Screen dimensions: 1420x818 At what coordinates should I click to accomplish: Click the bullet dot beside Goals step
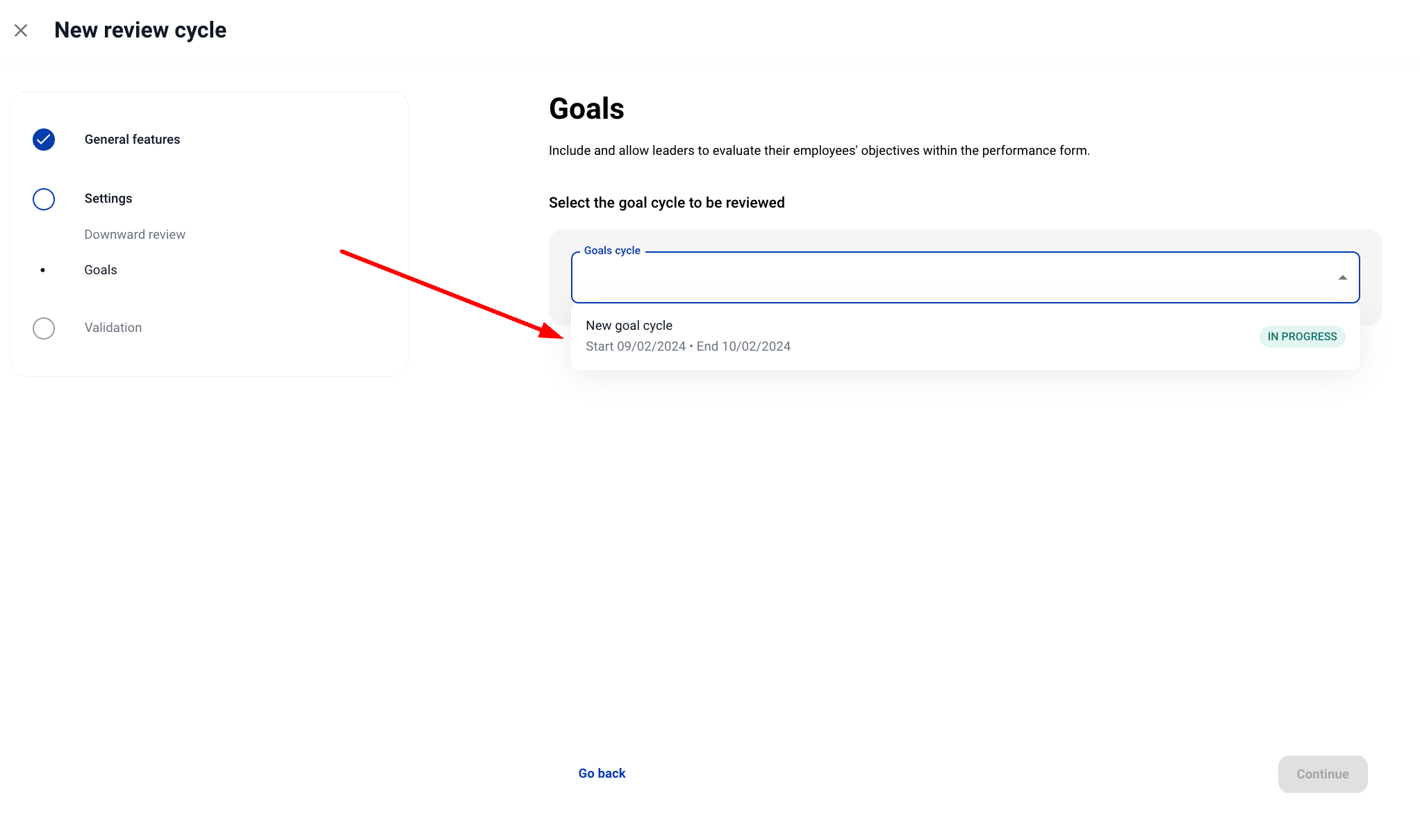(43, 270)
